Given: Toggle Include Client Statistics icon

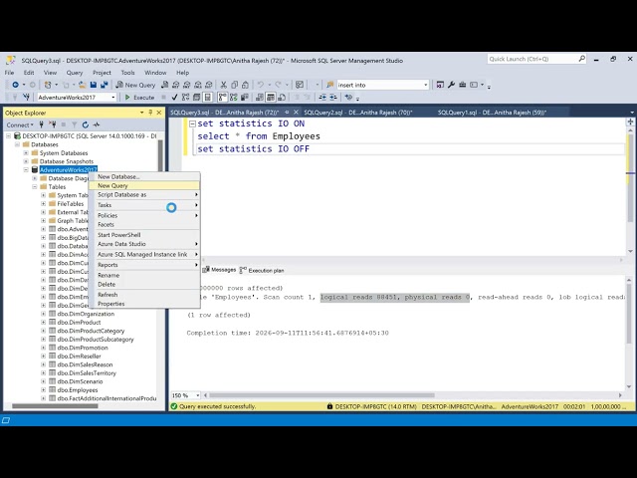Looking at the screenshot, I should point(245,98).
